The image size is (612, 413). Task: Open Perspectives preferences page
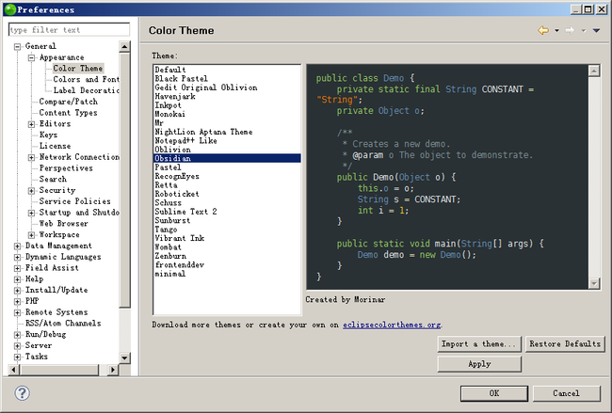click(x=66, y=168)
